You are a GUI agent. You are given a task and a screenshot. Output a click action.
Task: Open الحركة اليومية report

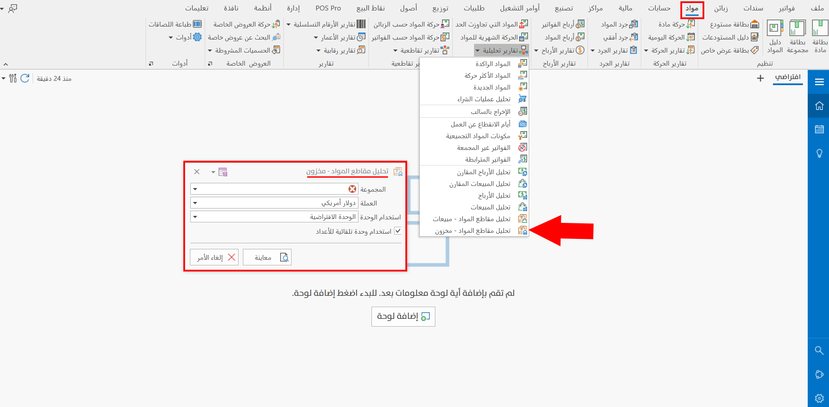coord(671,37)
